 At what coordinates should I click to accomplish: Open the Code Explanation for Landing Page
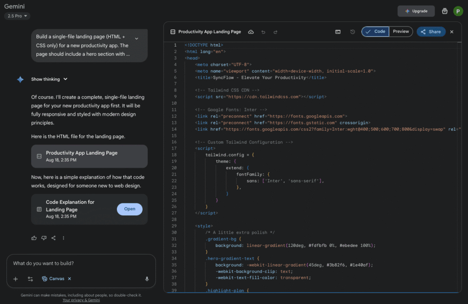point(129,209)
